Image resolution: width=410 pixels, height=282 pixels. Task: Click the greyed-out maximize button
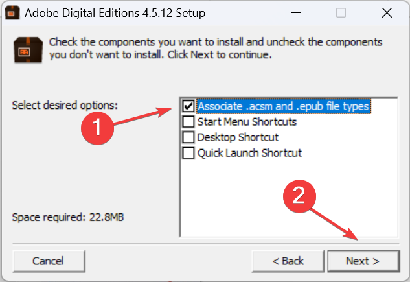(341, 13)
